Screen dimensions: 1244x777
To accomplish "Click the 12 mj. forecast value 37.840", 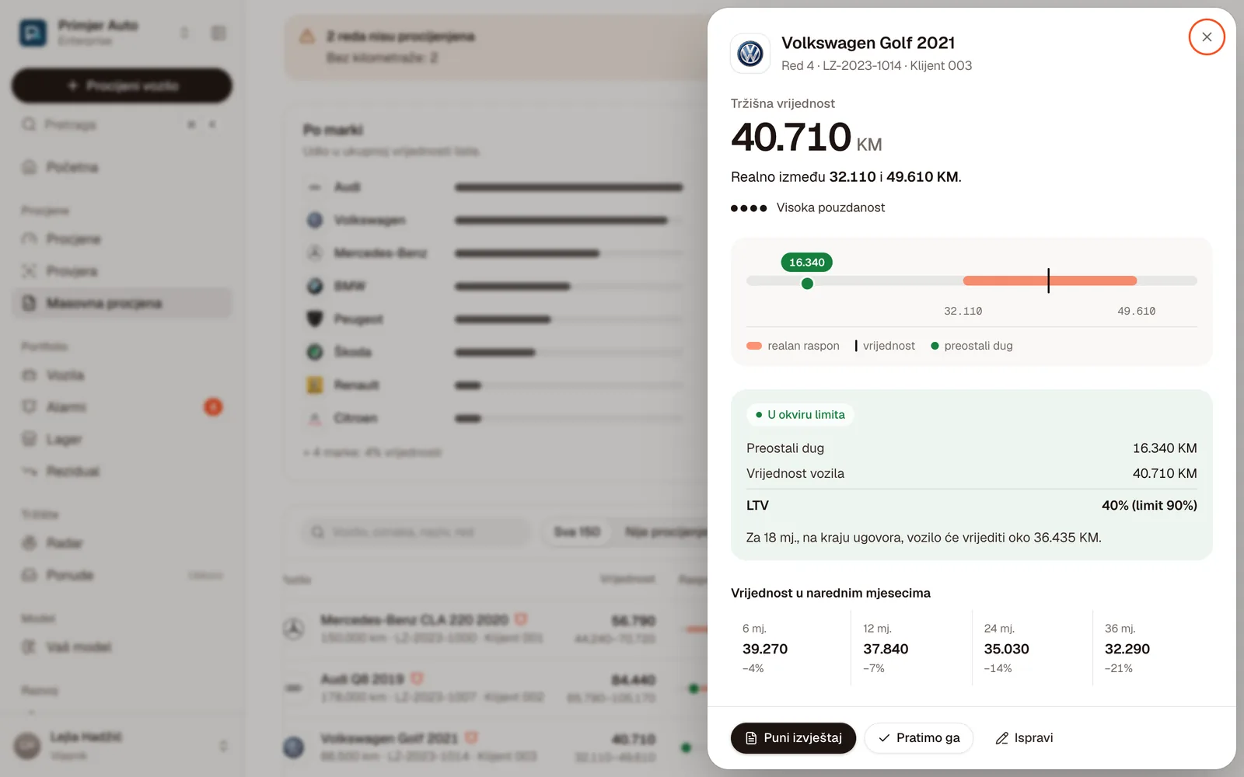I will 886,649.
